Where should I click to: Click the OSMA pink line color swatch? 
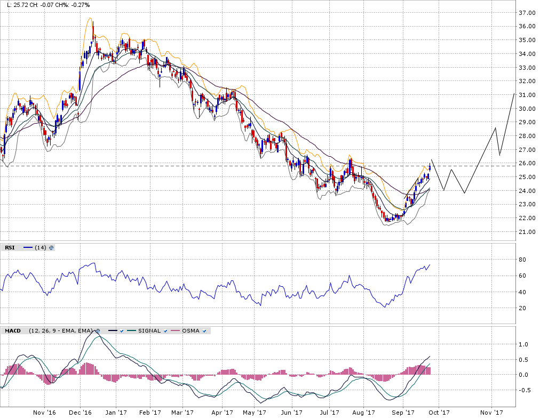(x=176, y=331)
